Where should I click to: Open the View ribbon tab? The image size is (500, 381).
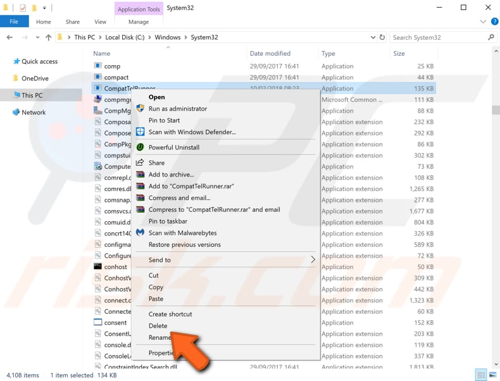point(100,22)
